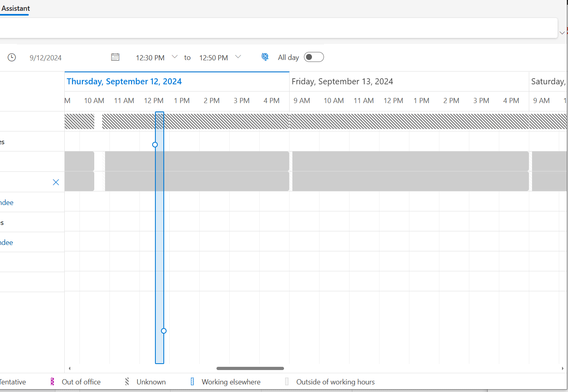Open the 12:50 PM end time dropdown
Image resolution: width=568 pixels, height=392 pixels.
coord(238,56)
